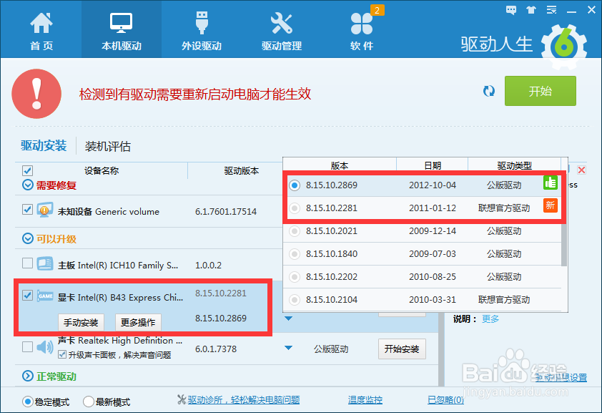Check the 主板 Intel ICH10 checkbox

27,263
